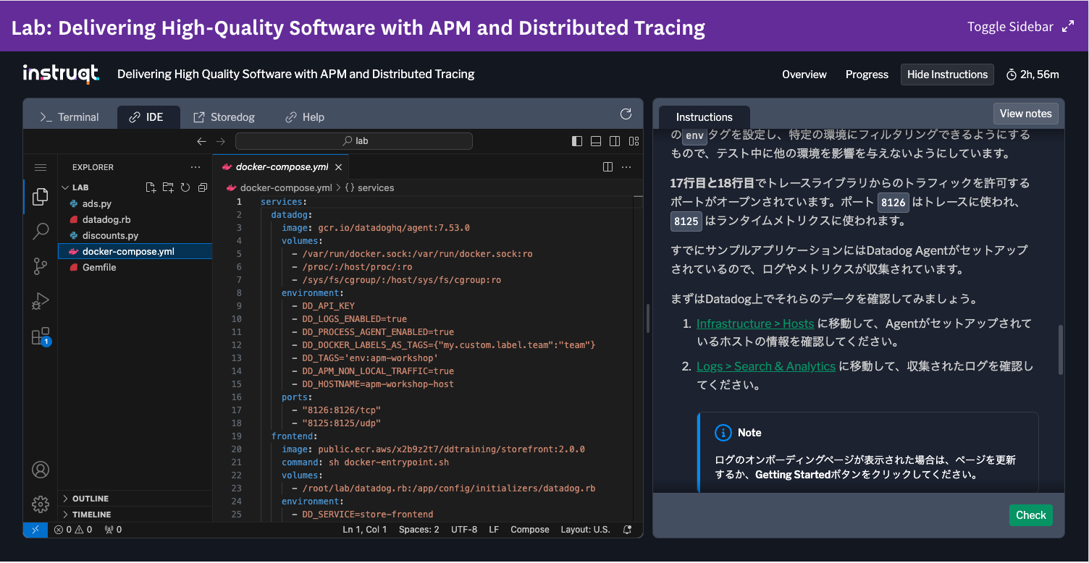
Task: Toggle the bottom panel visibility
Action: tap(596, 141)
